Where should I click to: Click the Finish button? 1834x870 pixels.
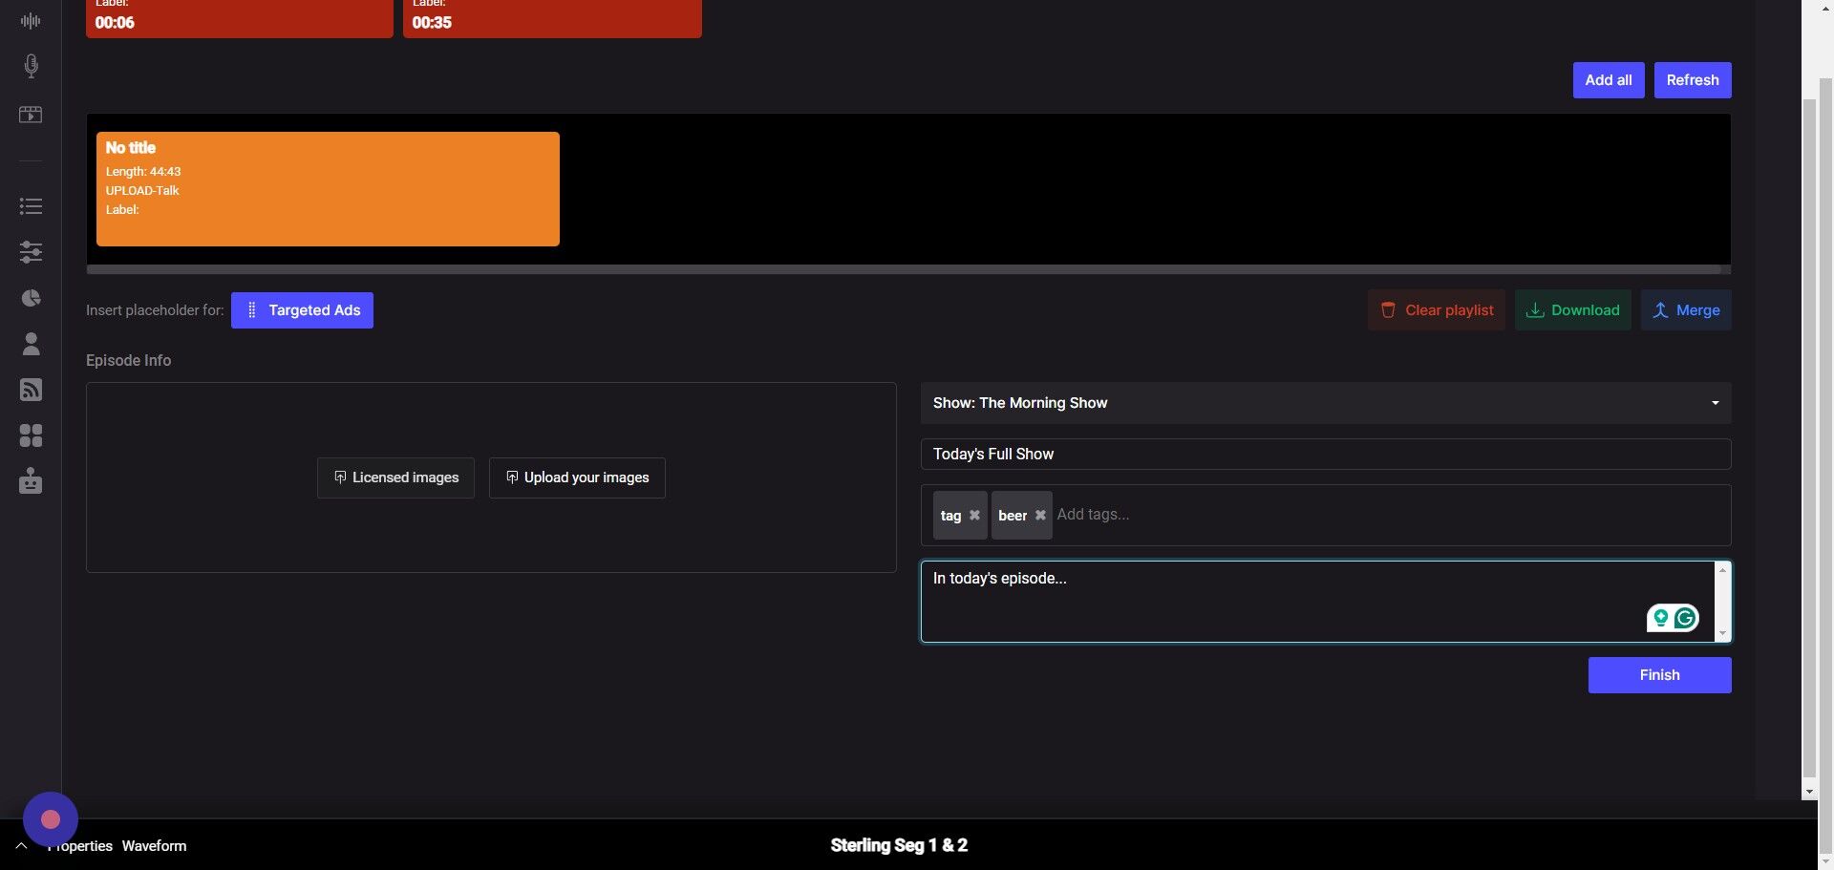(x=1658, y=675)
